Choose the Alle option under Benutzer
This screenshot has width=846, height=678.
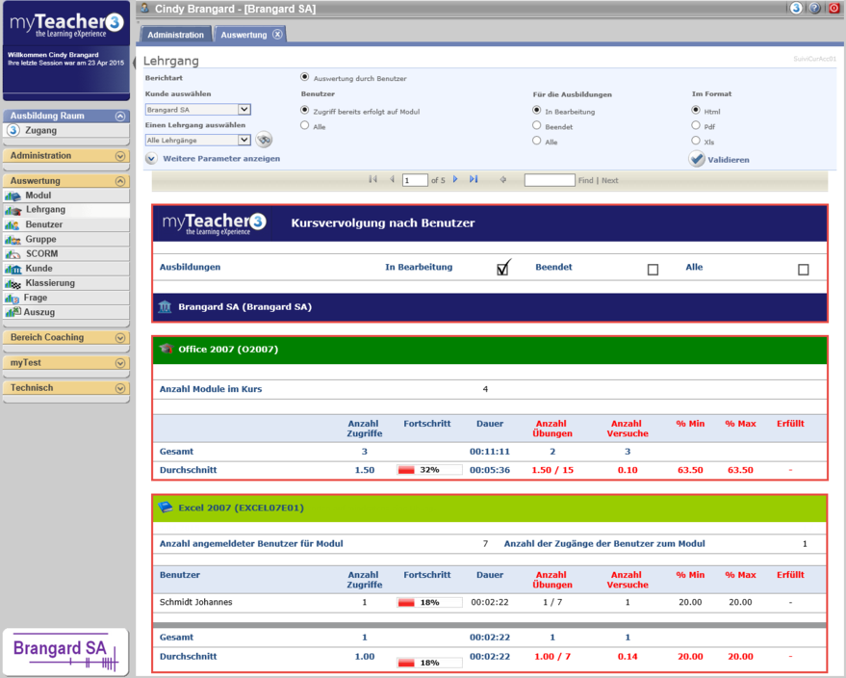coord(305,125)
